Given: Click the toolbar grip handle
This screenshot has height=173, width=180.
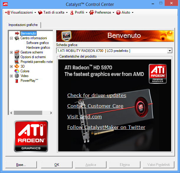Looking at the screenshot, I should point(3,12).
